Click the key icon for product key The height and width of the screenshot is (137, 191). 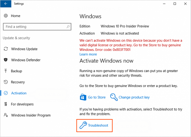tap(113, 97)
